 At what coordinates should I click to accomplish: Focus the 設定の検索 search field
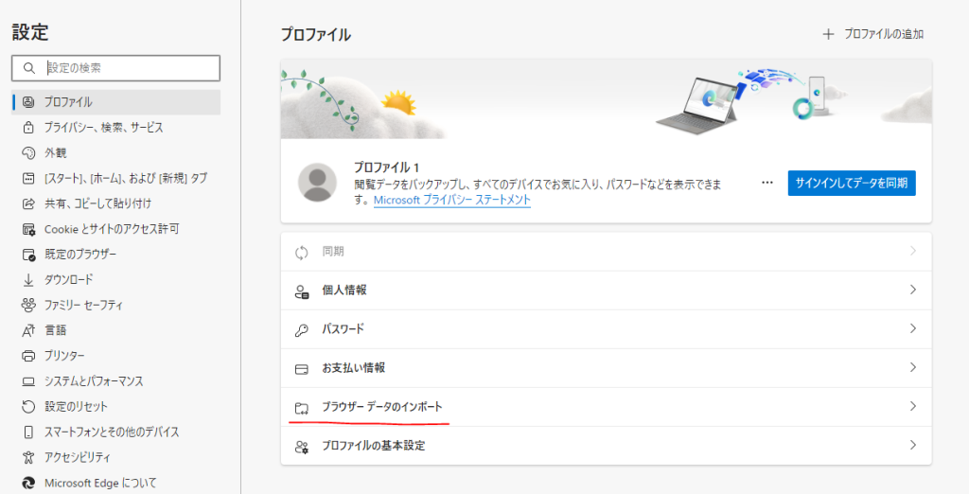[115, 68]
